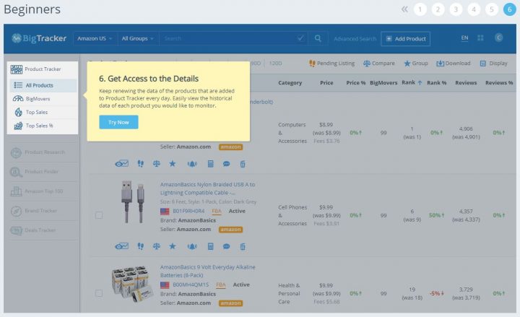Viewport: 520px width, 317px height.
Task: Expand the Amazon US marketplace dropdown
Action: point(95,38)
